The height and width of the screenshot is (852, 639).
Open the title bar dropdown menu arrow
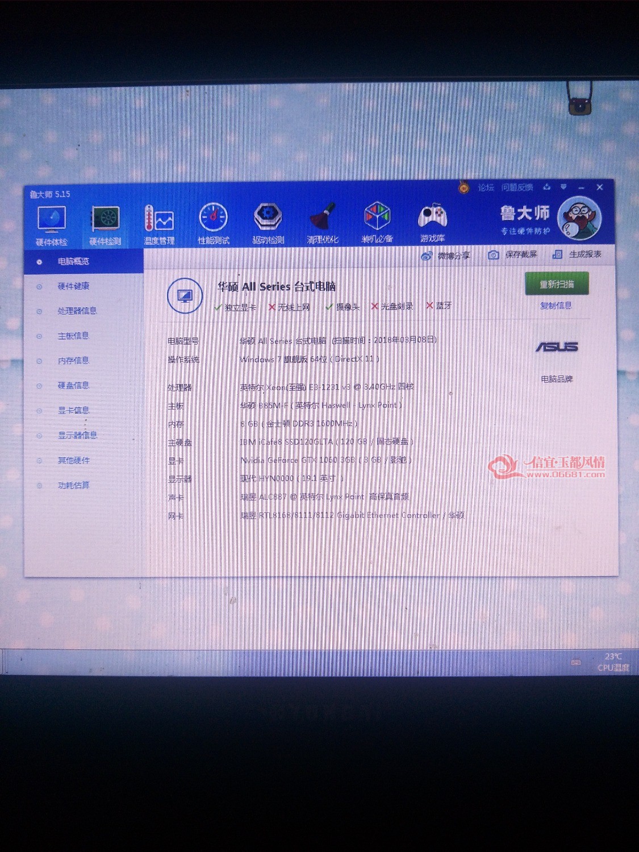click(x=563, y=187)
